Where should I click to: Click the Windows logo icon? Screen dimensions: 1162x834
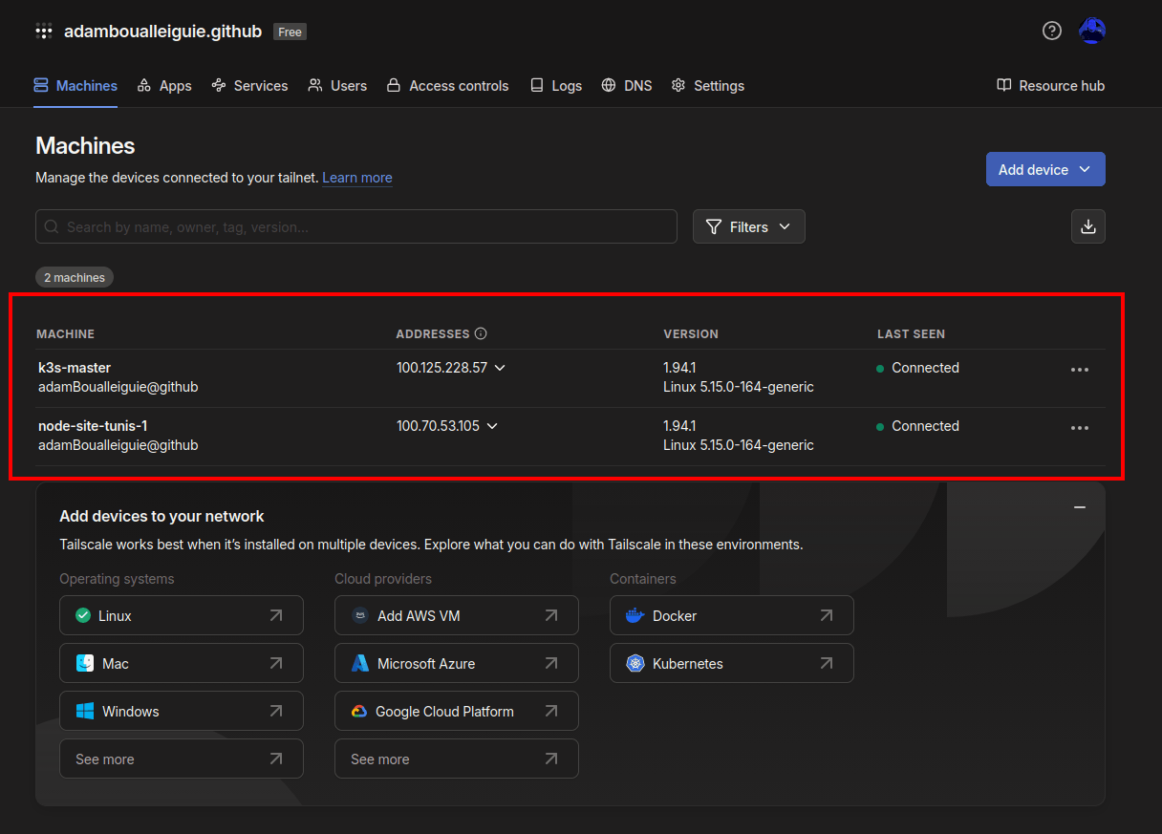tap(85, 711)
